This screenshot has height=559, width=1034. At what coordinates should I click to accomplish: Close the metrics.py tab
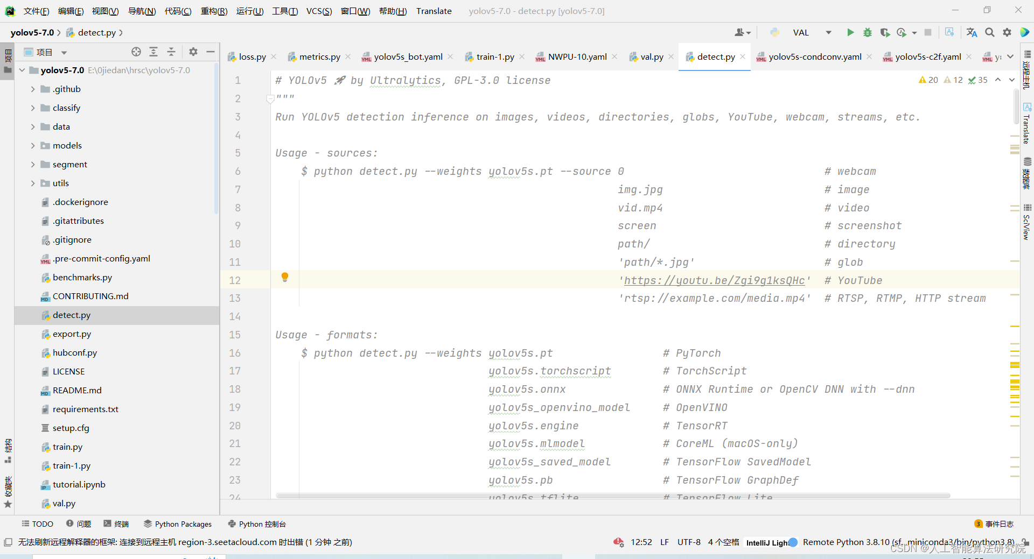[348, 56]
